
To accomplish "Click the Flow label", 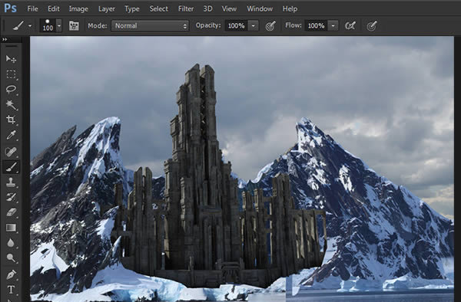I will [294, 25].
